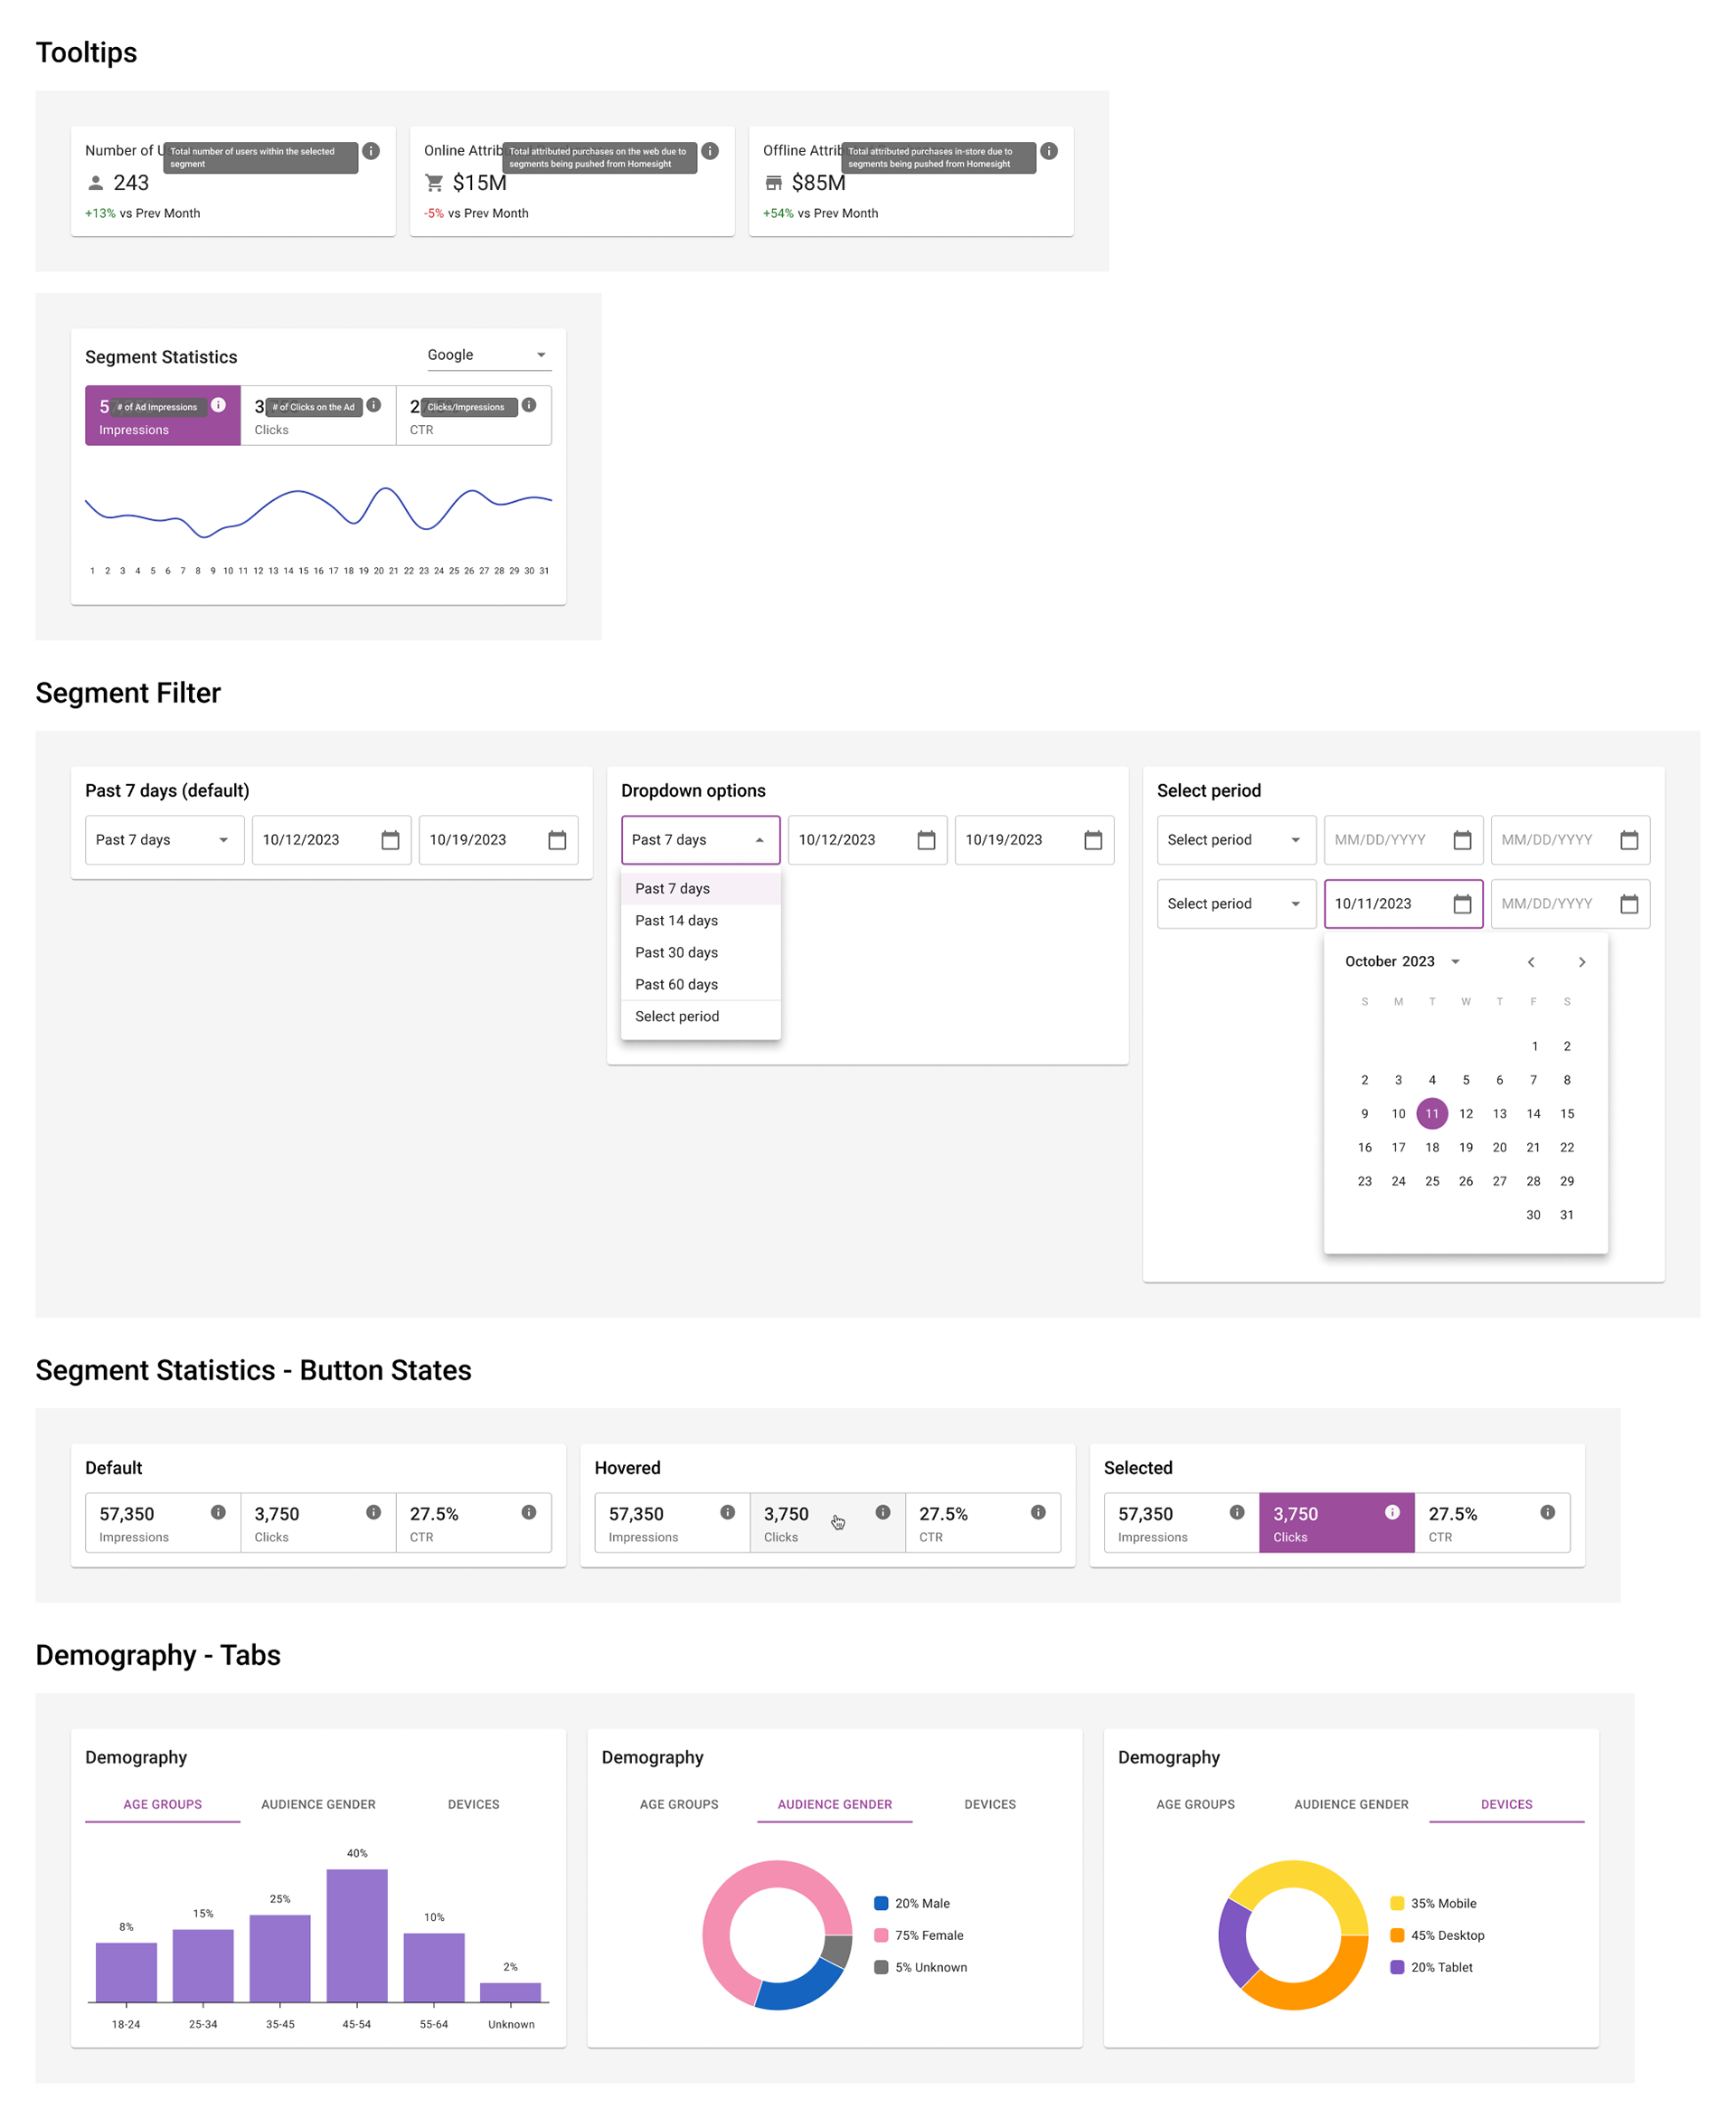Image resolution: width=1736 pixels, height=2119 pixels.
Task: Select day 25 in the calendar
Action: coord(1432,1181)
